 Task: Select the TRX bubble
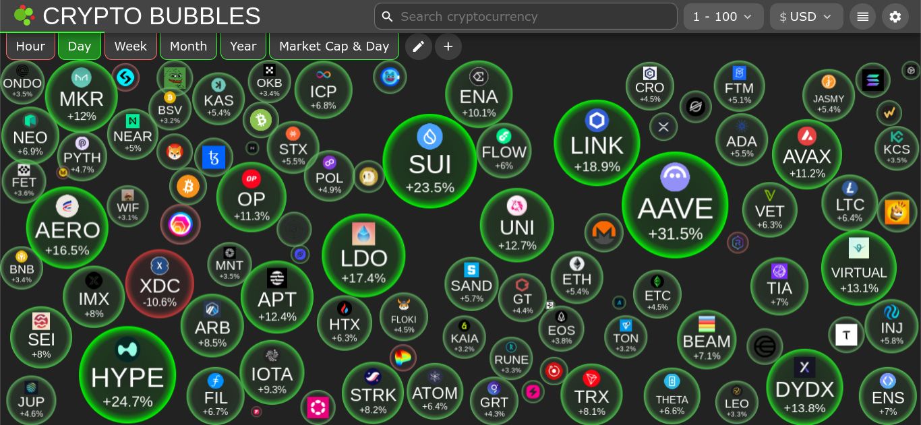[x=591, y=395]
